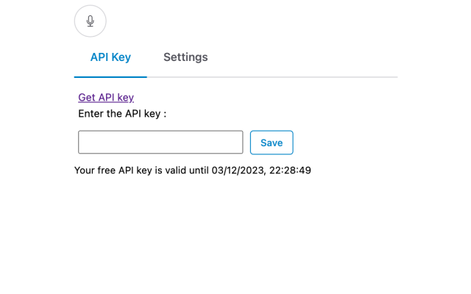Click the input box left of Save

point(160,142)
